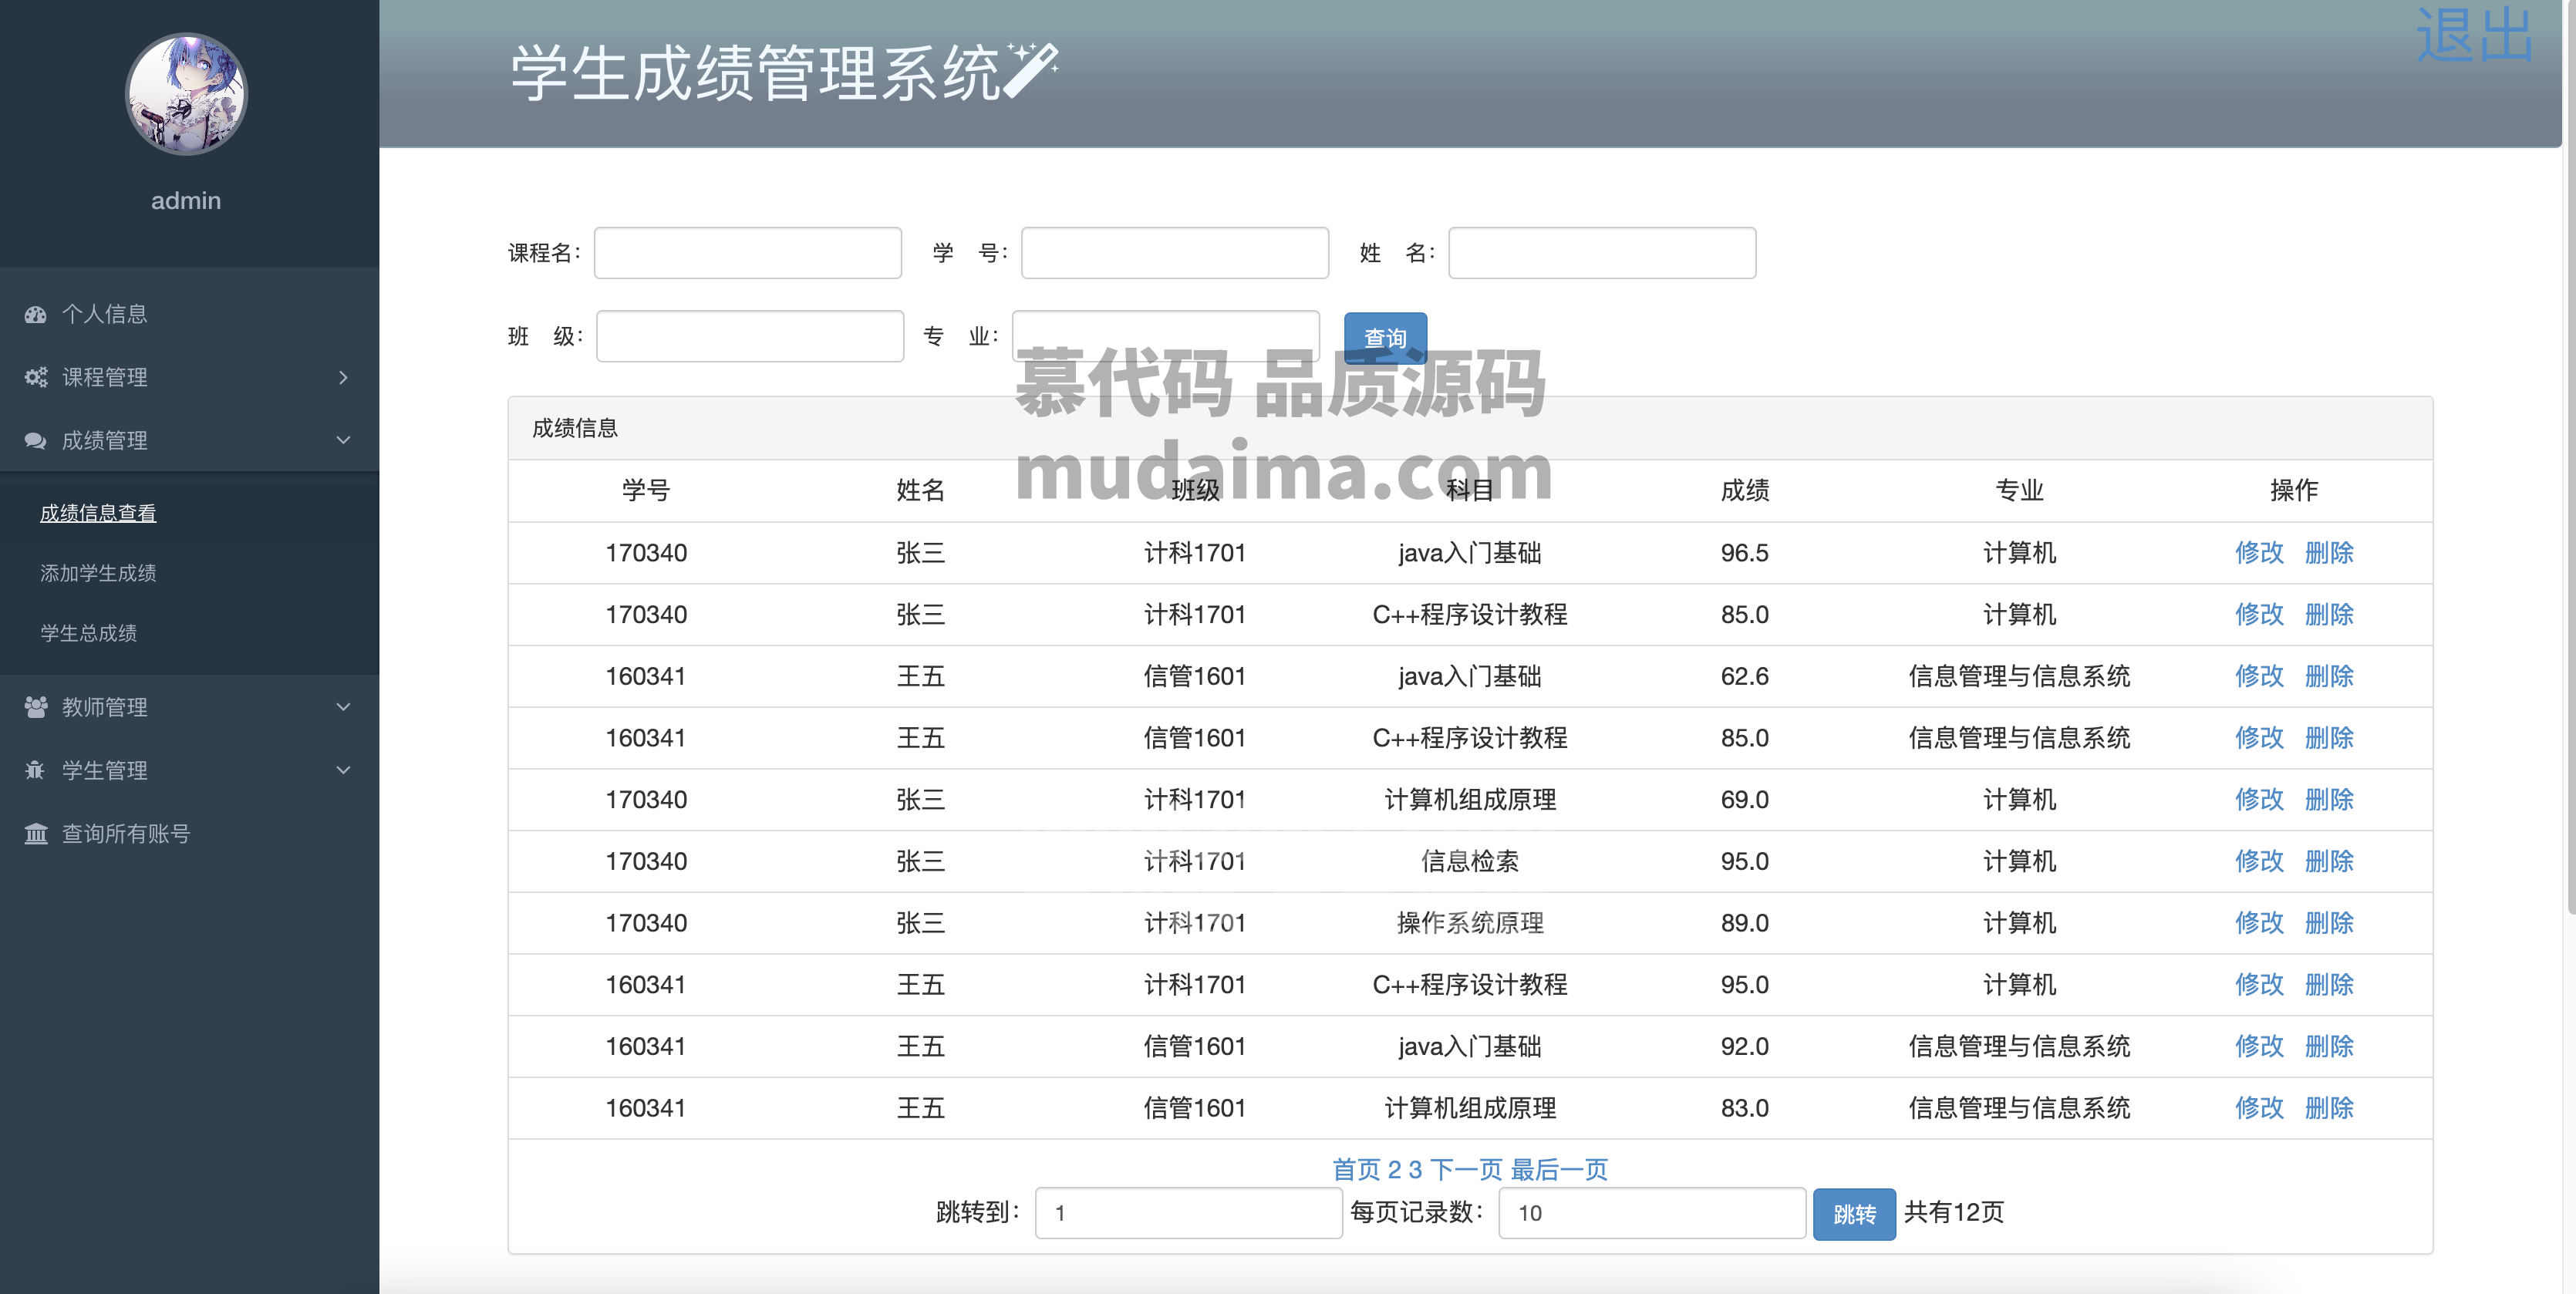The width and height of the screenshot is (2576, 1294).
Task: Click 首页 pagination link
Action: (x=1356, y=1169)
